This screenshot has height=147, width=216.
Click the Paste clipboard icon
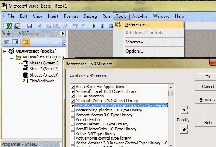(56, 26)
